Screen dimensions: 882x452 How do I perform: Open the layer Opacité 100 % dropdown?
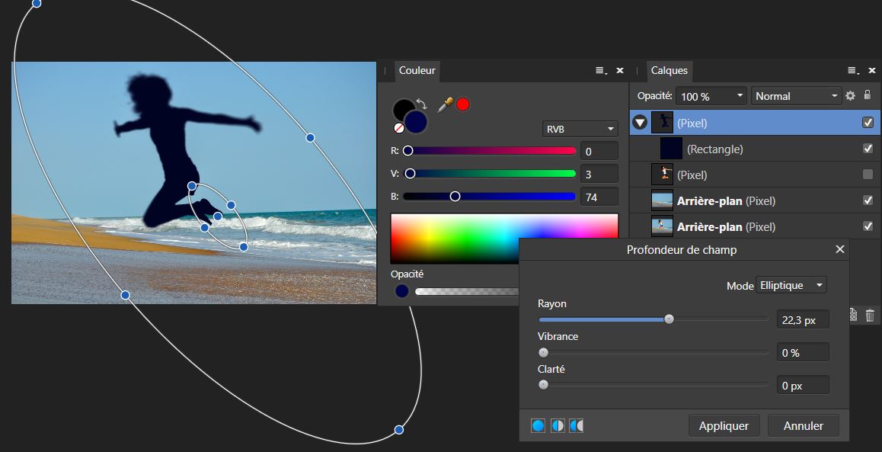click(x=711, y=96)
